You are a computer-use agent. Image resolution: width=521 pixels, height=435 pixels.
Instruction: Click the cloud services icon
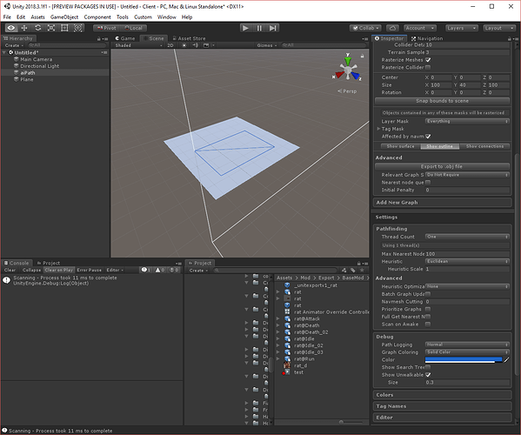coord(392,28)
